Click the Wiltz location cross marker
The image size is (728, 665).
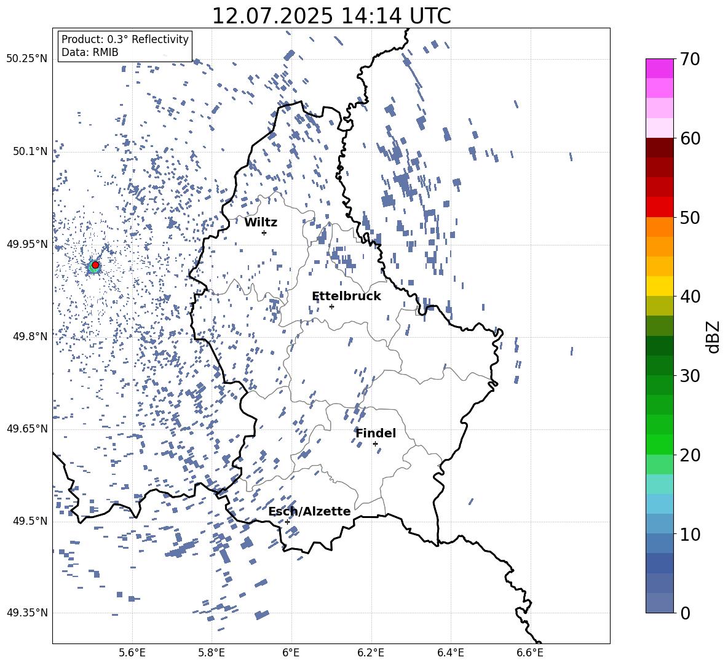coord(264,233)
